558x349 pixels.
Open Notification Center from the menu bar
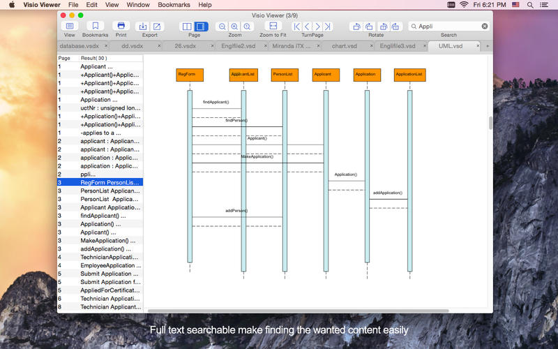(x=544, y=5)
